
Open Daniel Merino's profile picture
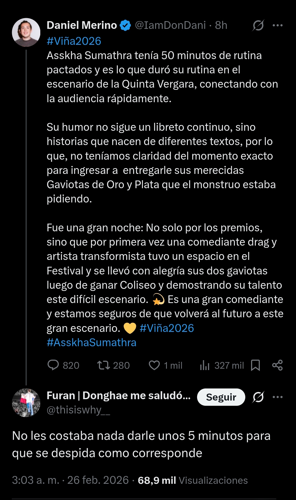click(x=26, y=32)
